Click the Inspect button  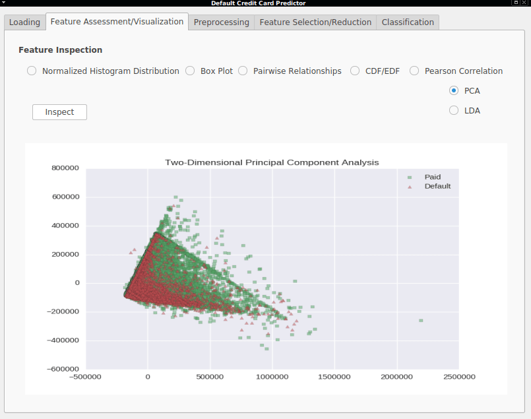[x=59, y=112]
